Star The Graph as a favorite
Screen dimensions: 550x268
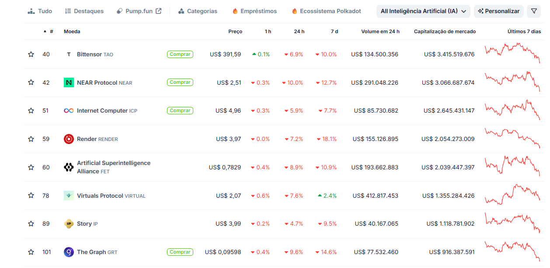click(31, 252)
